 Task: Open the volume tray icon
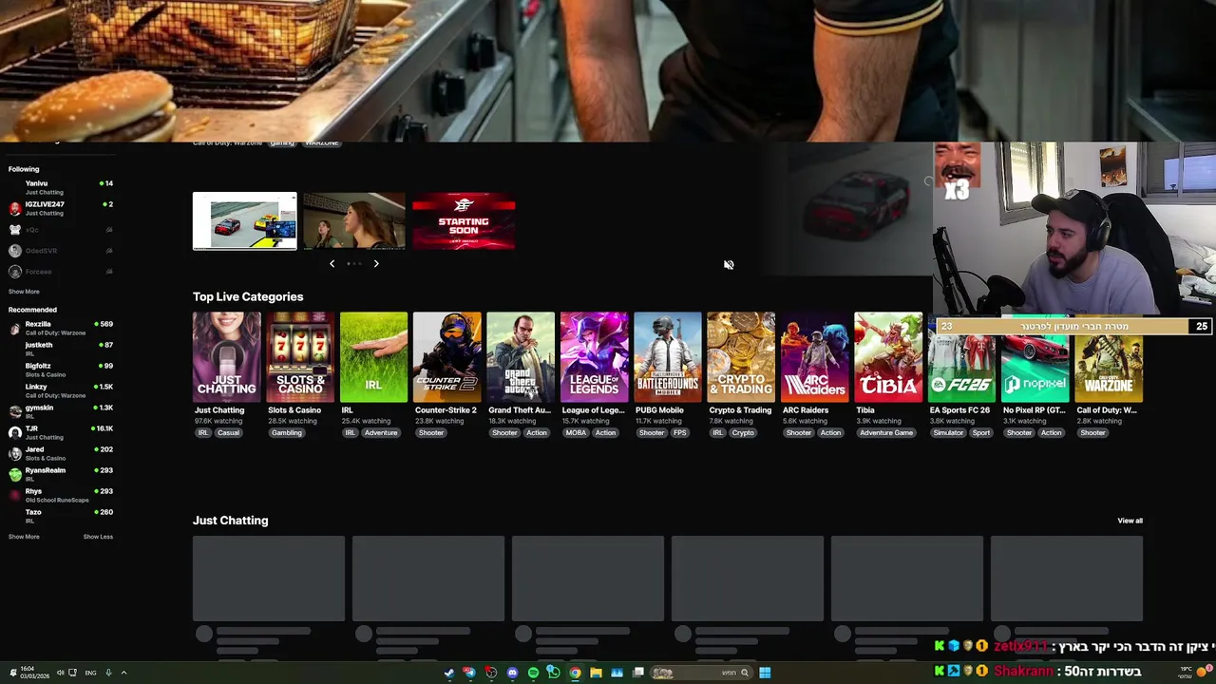tap(60, 673)
